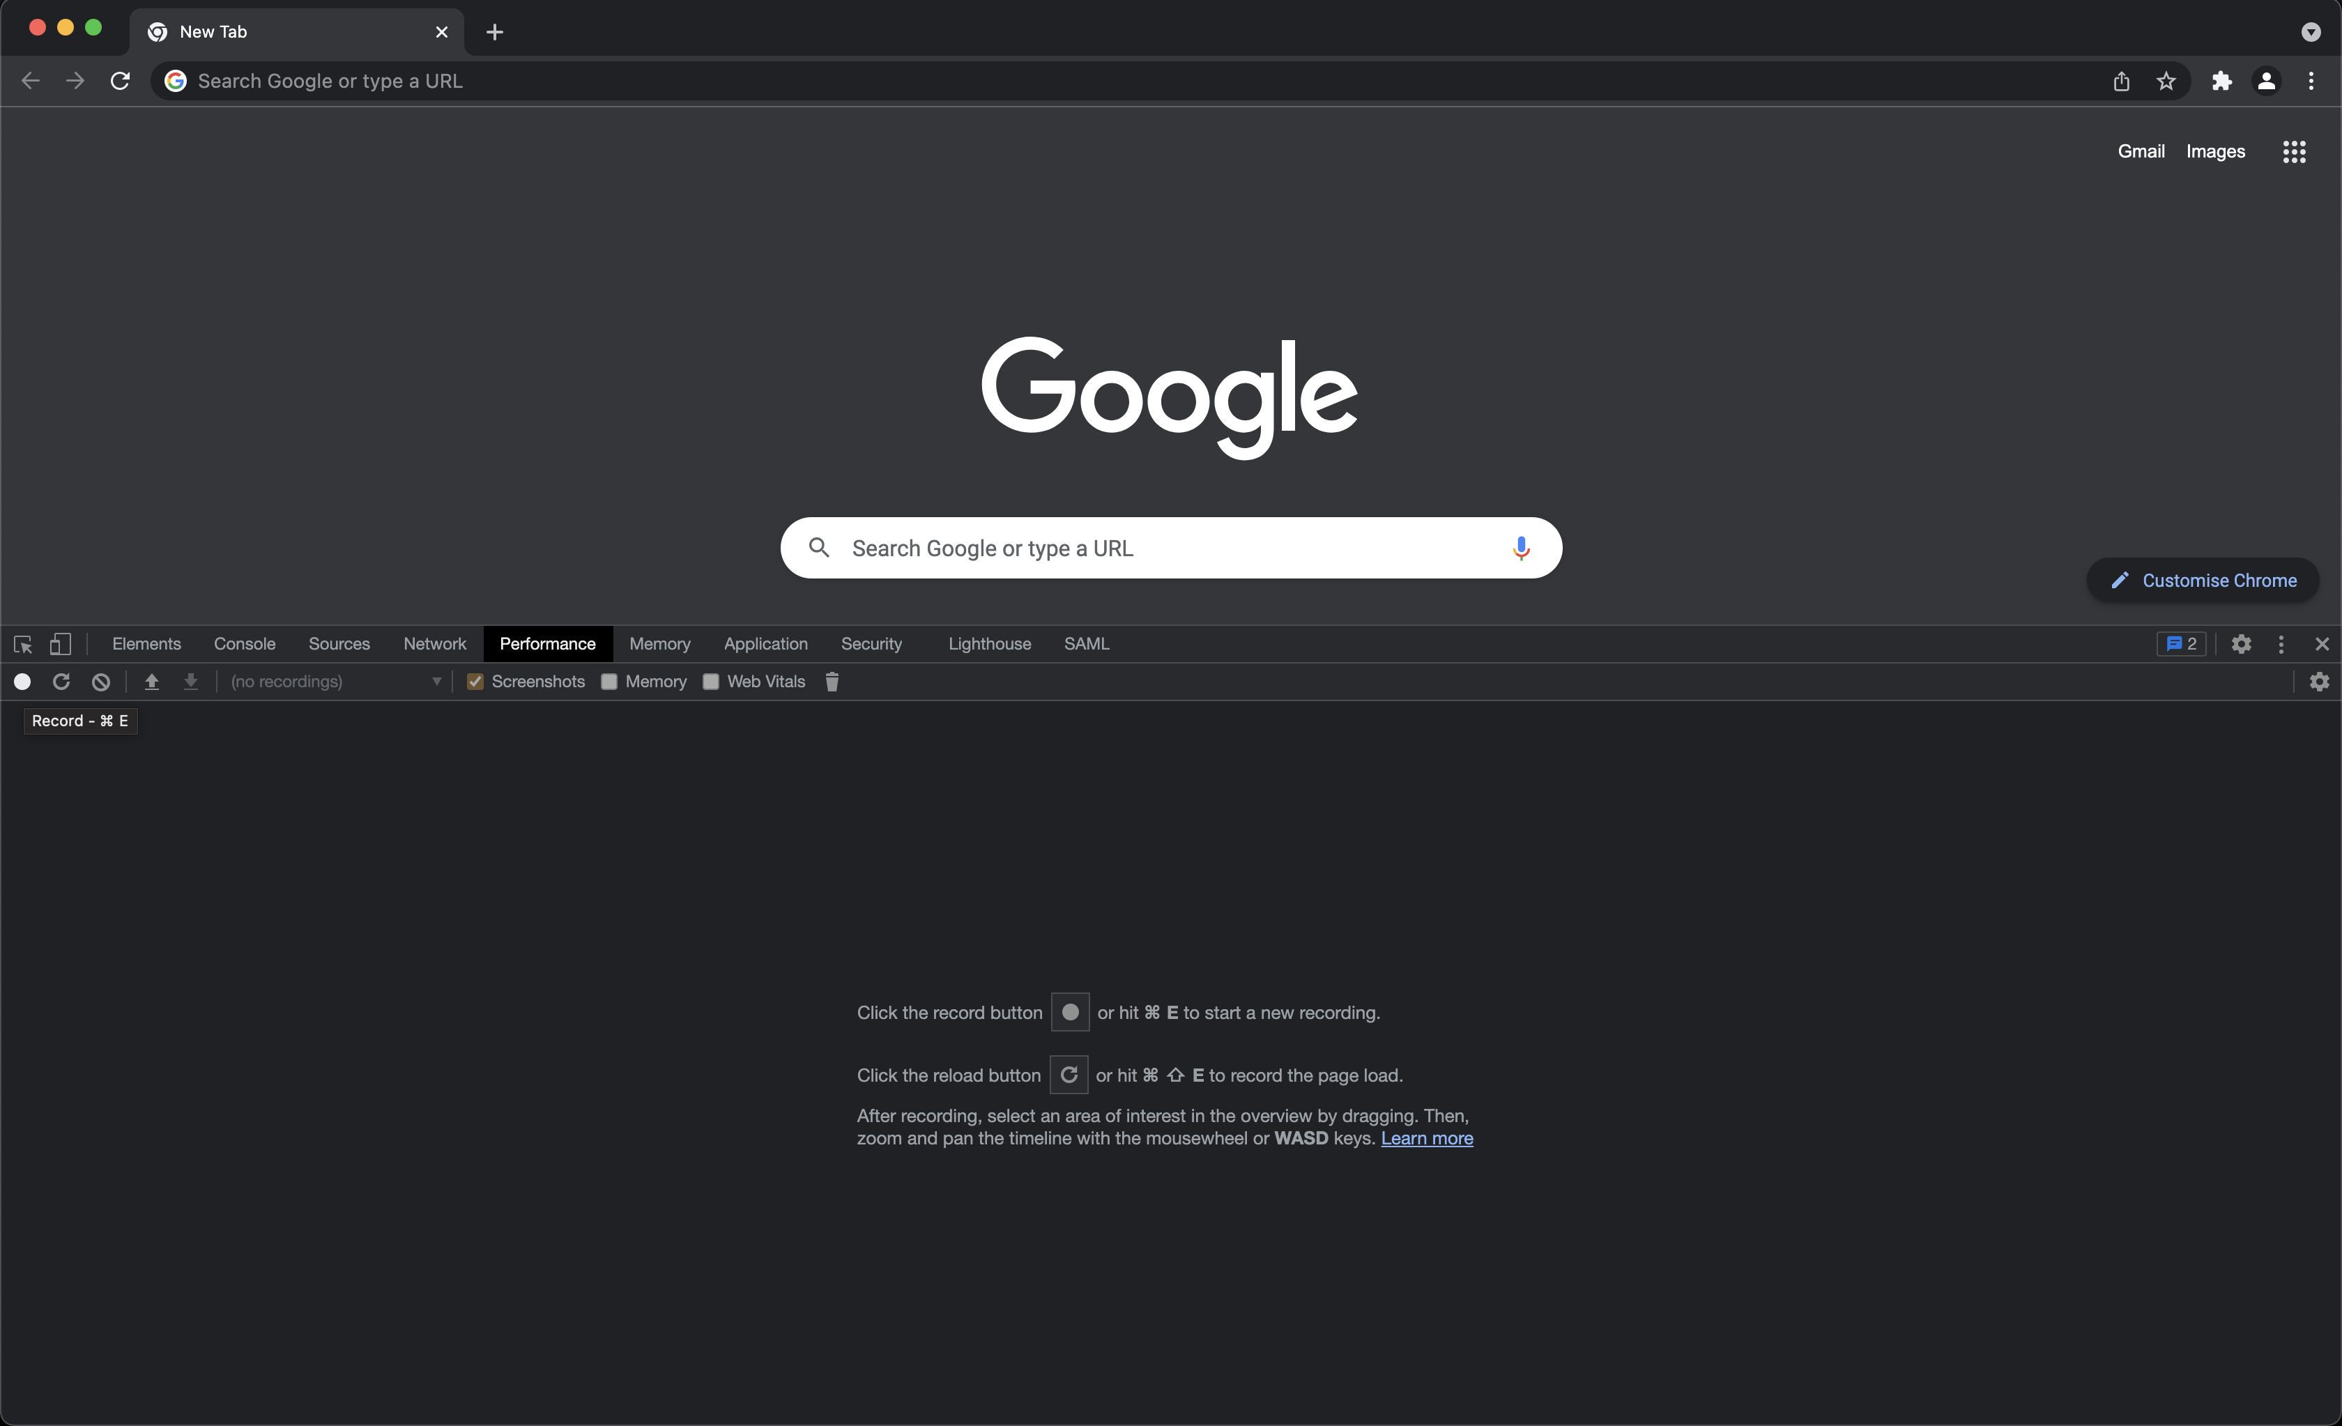Close the DevTools panel

(2322, 643)
